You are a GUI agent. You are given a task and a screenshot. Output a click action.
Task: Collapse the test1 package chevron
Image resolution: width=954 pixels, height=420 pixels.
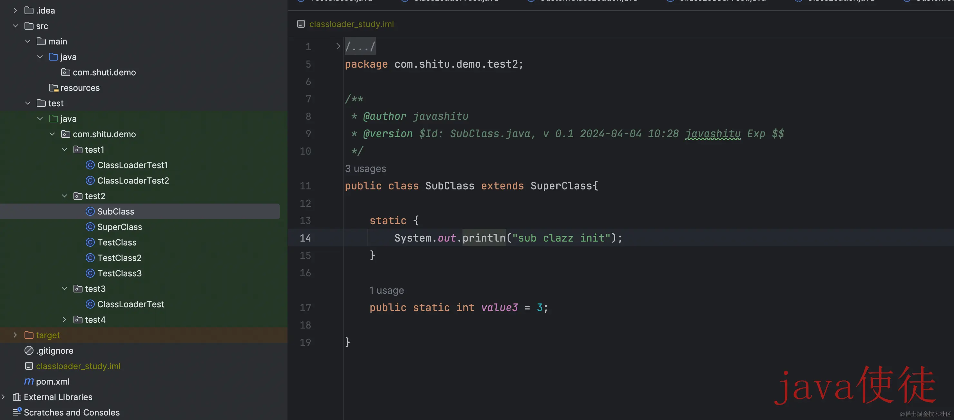tap(64, 149)
